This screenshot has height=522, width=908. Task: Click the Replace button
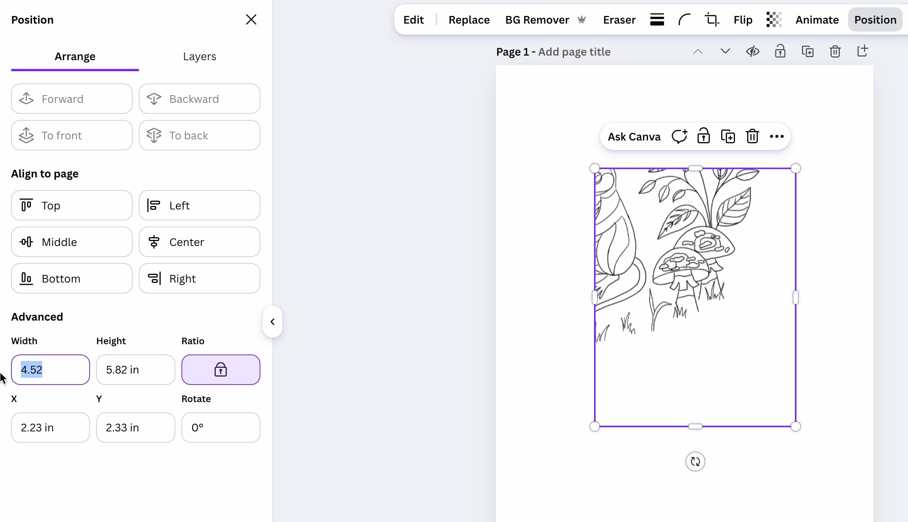pos(469,20)
